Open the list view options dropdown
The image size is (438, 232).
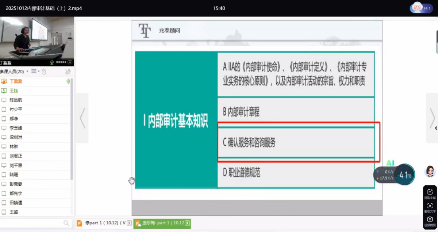pyautogui.click(x=35, y=71)
